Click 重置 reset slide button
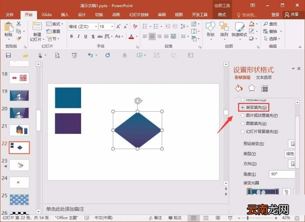This screenshot has height=222, width=305. 53,31
